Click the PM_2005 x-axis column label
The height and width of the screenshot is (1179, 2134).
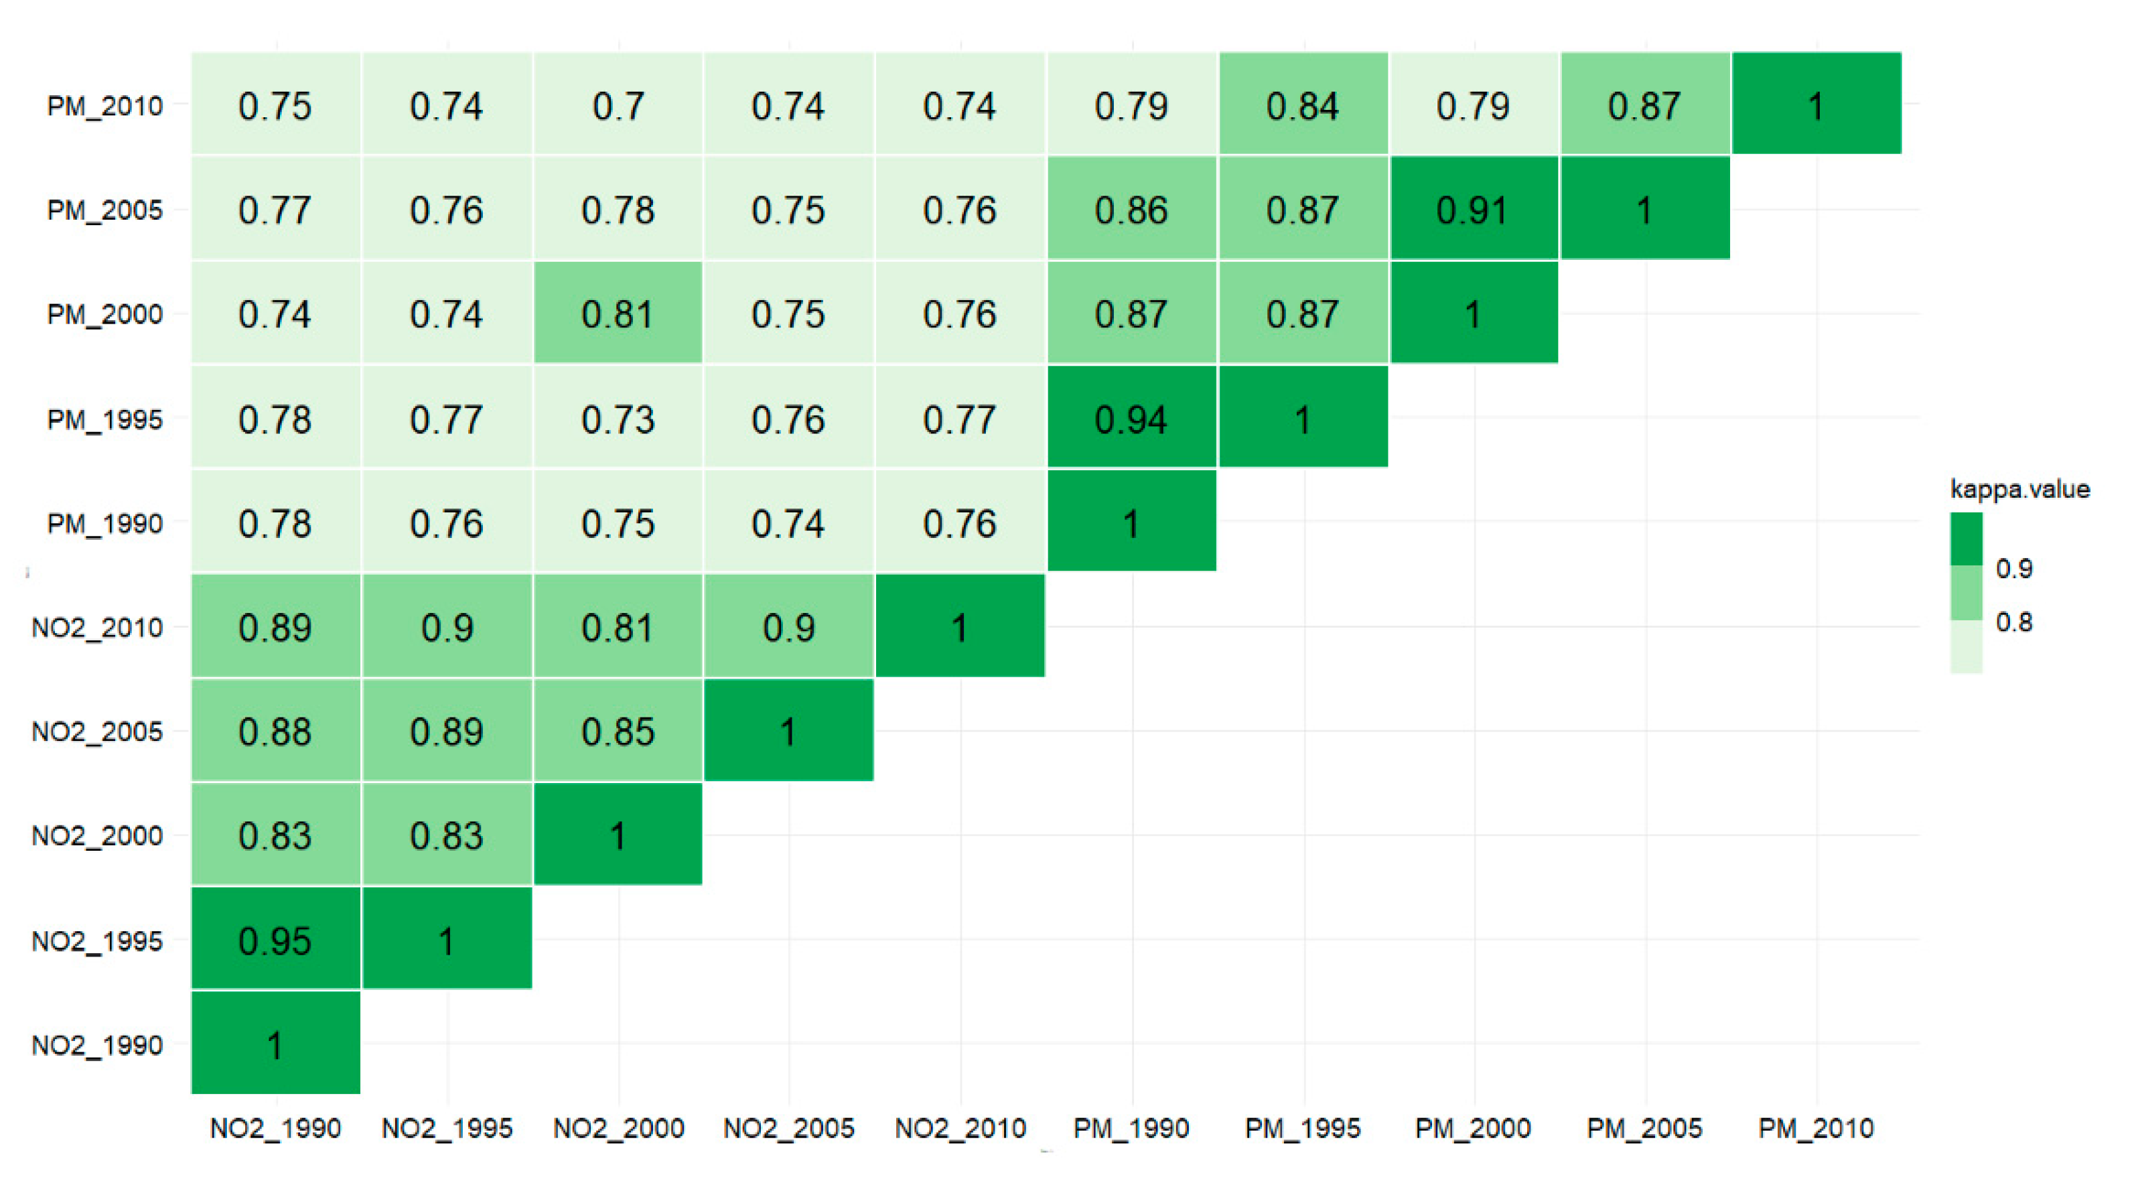tap(1644, 1127)
